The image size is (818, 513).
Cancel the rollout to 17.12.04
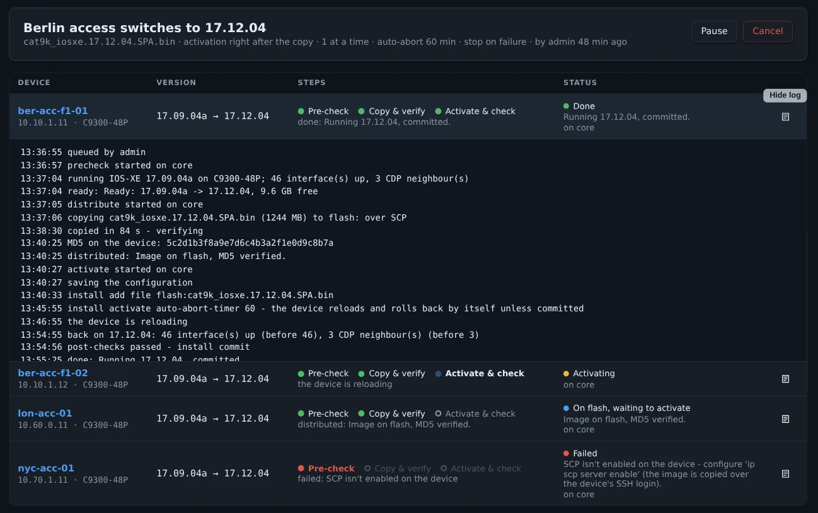pos(768,31)
